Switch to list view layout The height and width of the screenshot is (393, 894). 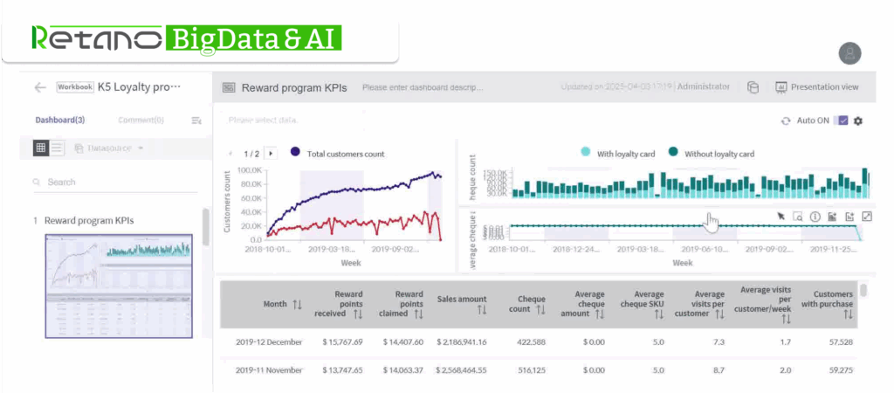click(57, 148)
